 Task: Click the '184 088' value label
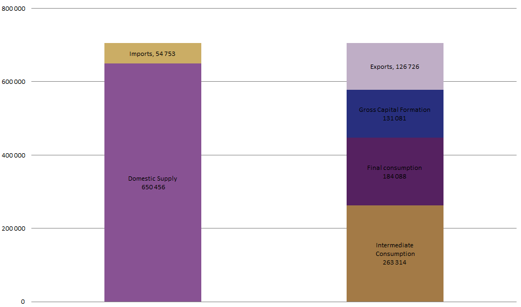(395, 176)
